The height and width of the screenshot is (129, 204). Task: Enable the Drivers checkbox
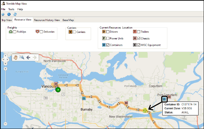[x=108, y=32]
